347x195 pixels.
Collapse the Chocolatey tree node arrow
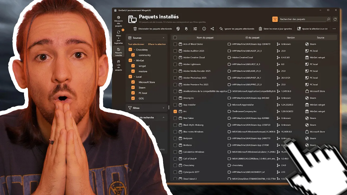[134, 50]
